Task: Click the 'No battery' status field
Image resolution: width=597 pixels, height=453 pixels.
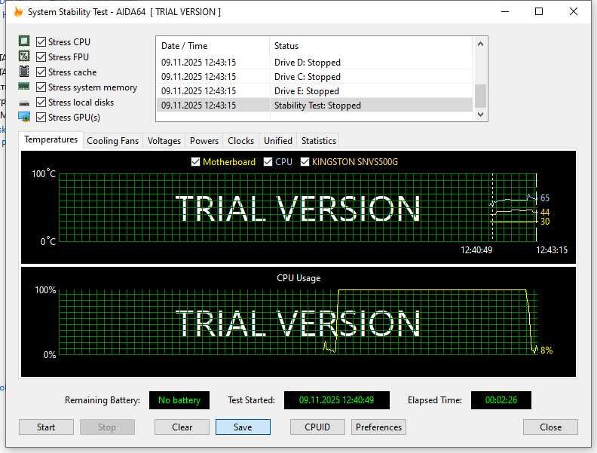Action: coord(179,400)
